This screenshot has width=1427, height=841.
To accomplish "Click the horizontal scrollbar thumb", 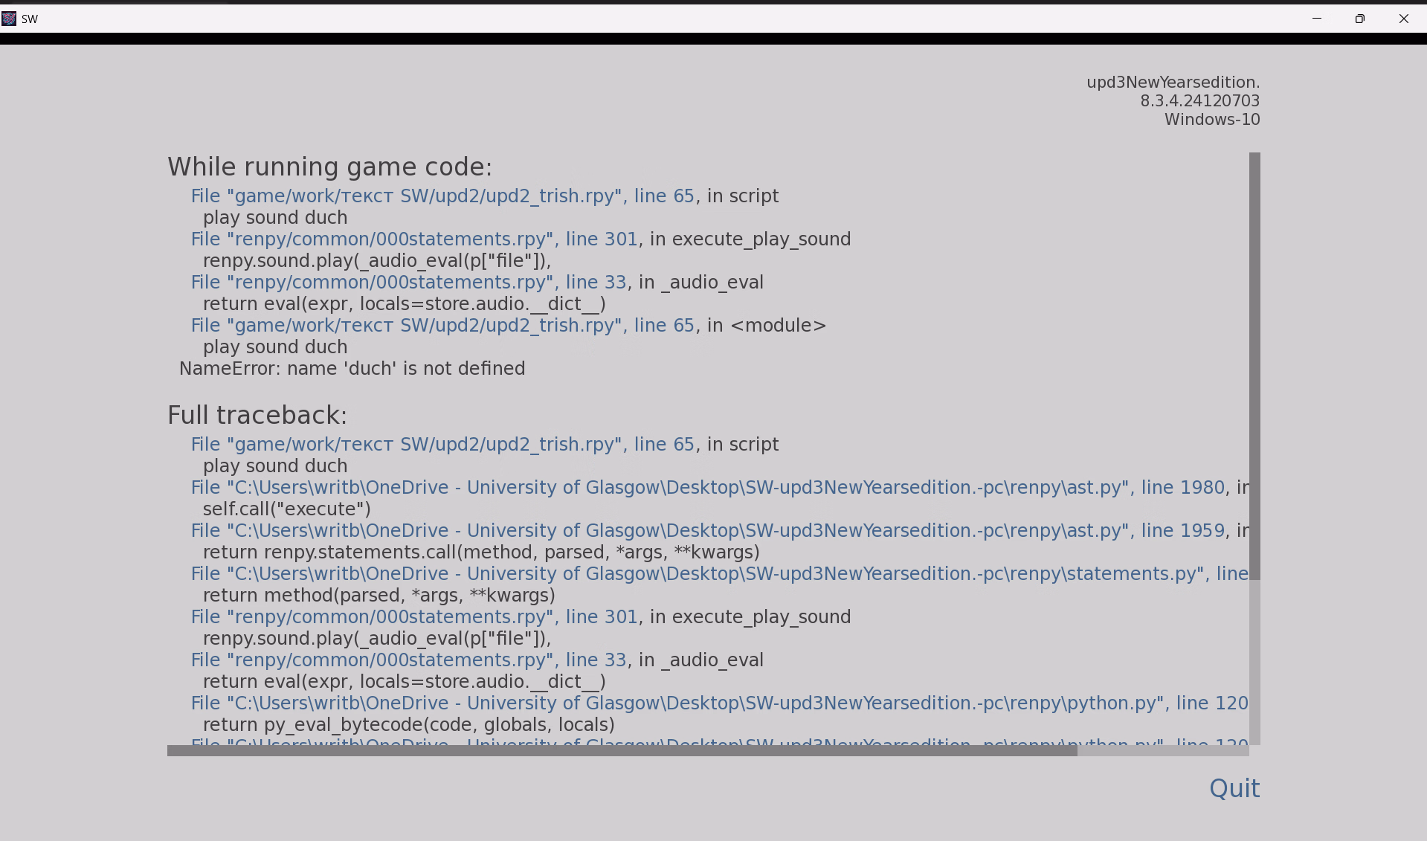I will coord(622,750).
